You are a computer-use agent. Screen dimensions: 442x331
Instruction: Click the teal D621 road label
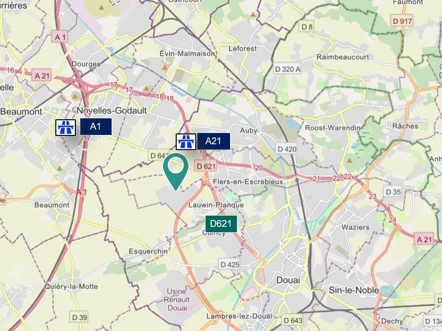pyautogui.click(x=221, y=224)
